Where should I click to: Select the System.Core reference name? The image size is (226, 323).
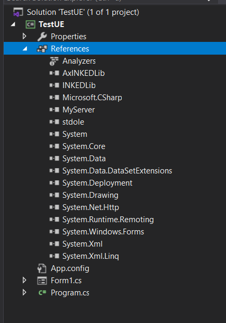pos(84,146)
